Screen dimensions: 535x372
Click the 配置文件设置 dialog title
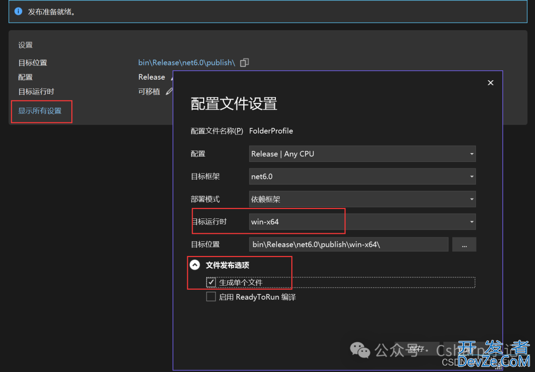tap(234, 104)
